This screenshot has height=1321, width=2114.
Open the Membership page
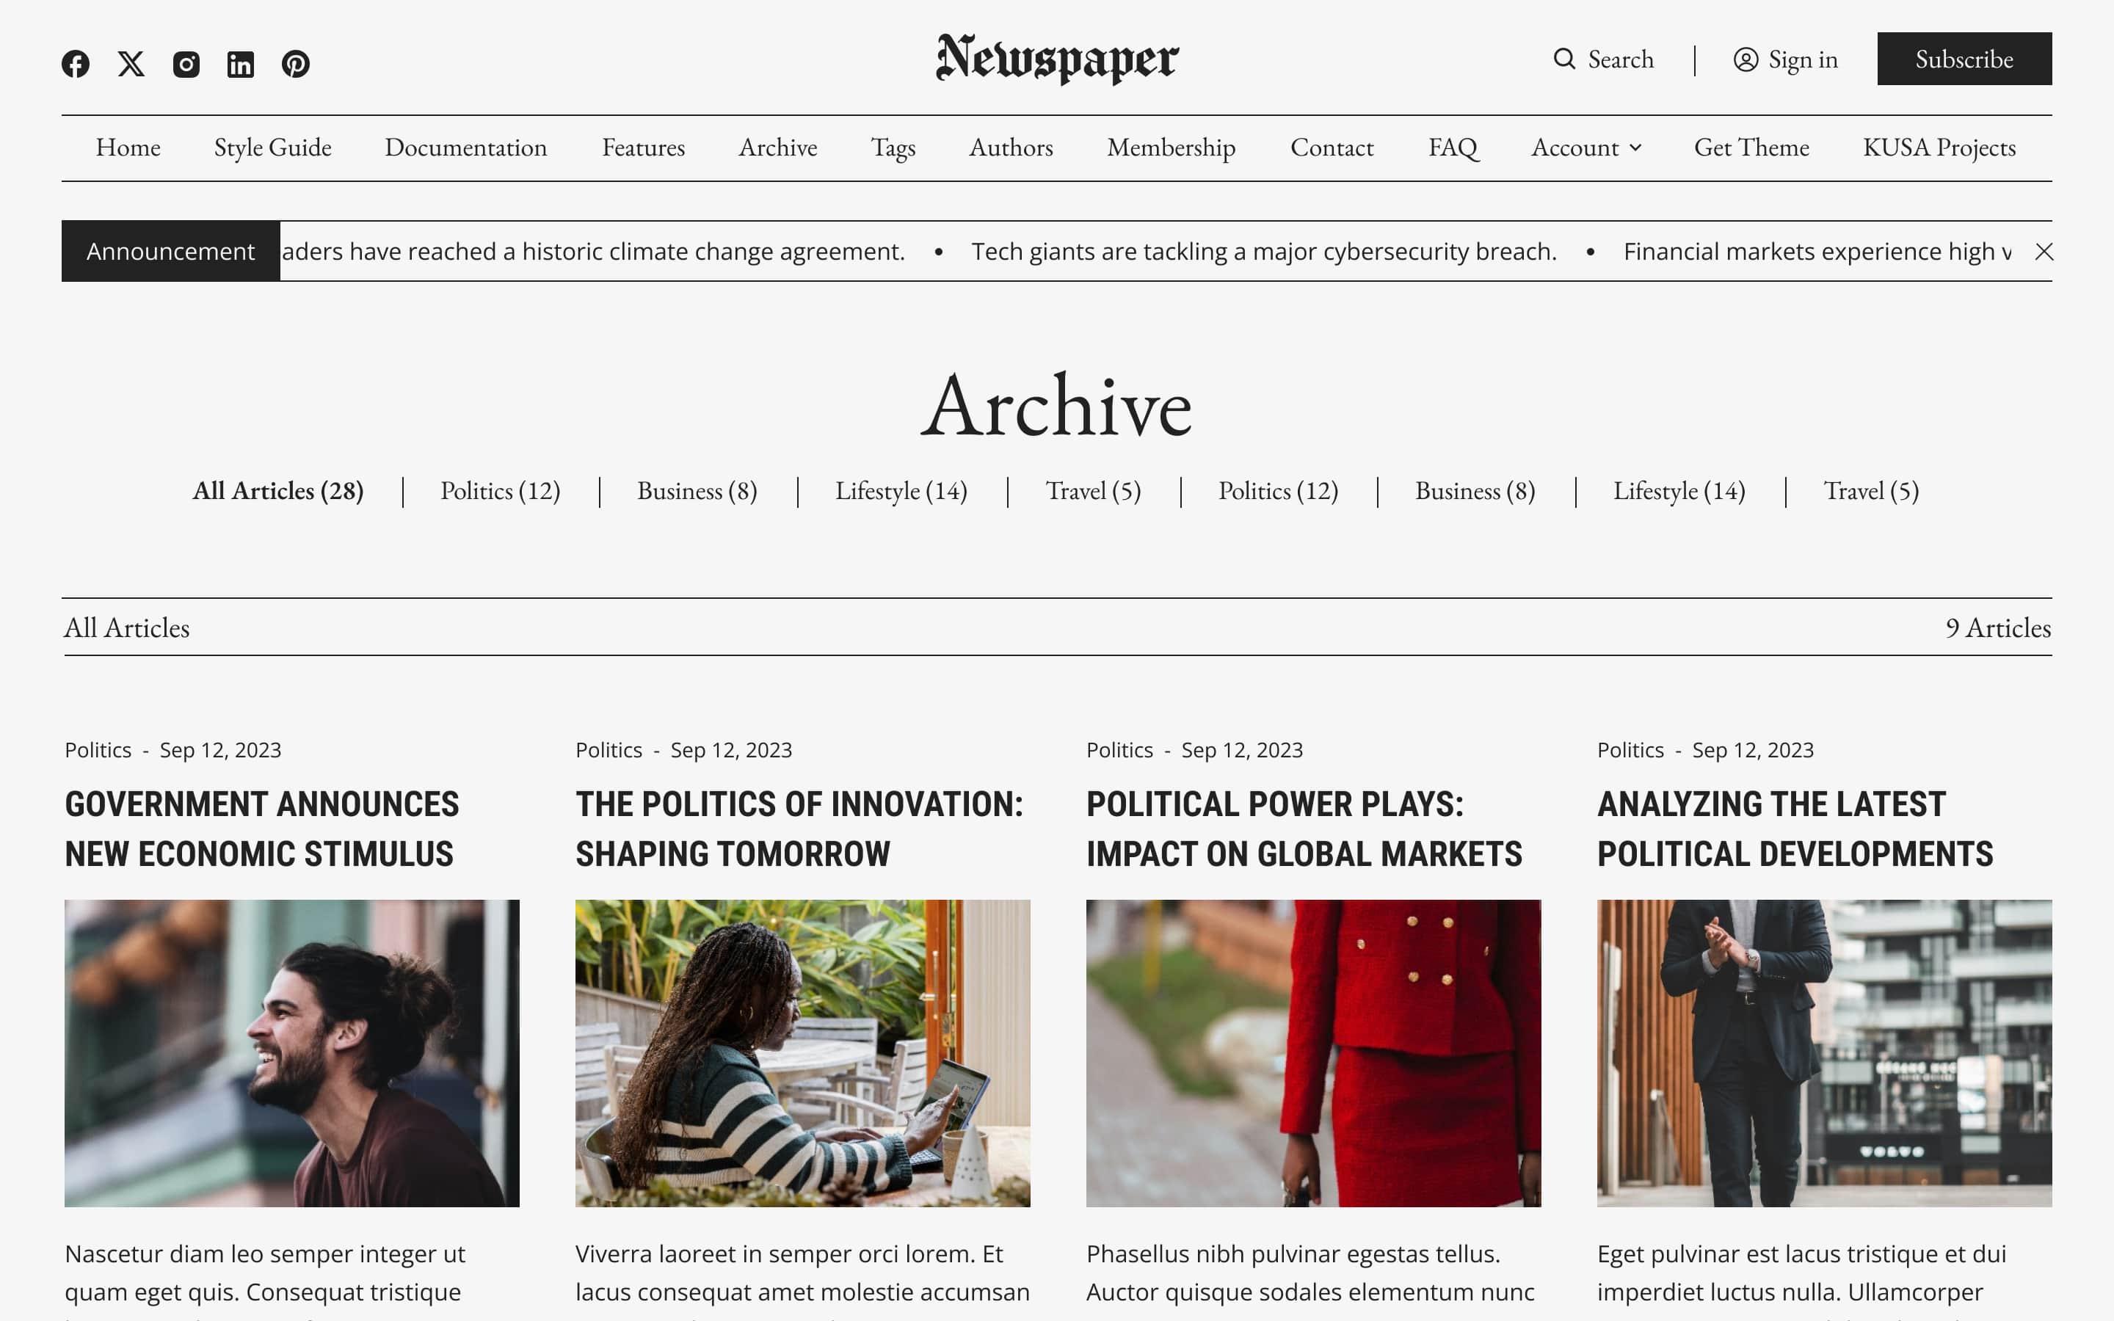click(x=1171, y=148)
